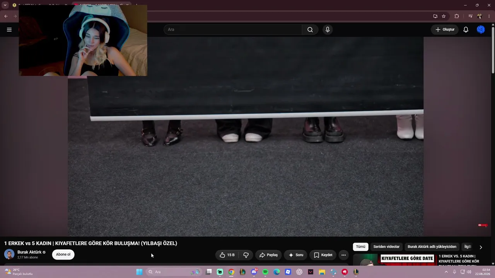Click the YouTube search field Ara
This screenshot has height=278, width=495.
[233, 30]
